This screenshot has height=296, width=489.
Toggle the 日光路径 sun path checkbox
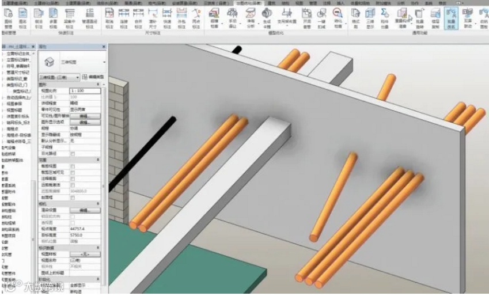point(73,154)
